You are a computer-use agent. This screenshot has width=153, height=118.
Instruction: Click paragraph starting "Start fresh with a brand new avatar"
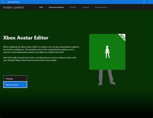[x=40, y=59]
